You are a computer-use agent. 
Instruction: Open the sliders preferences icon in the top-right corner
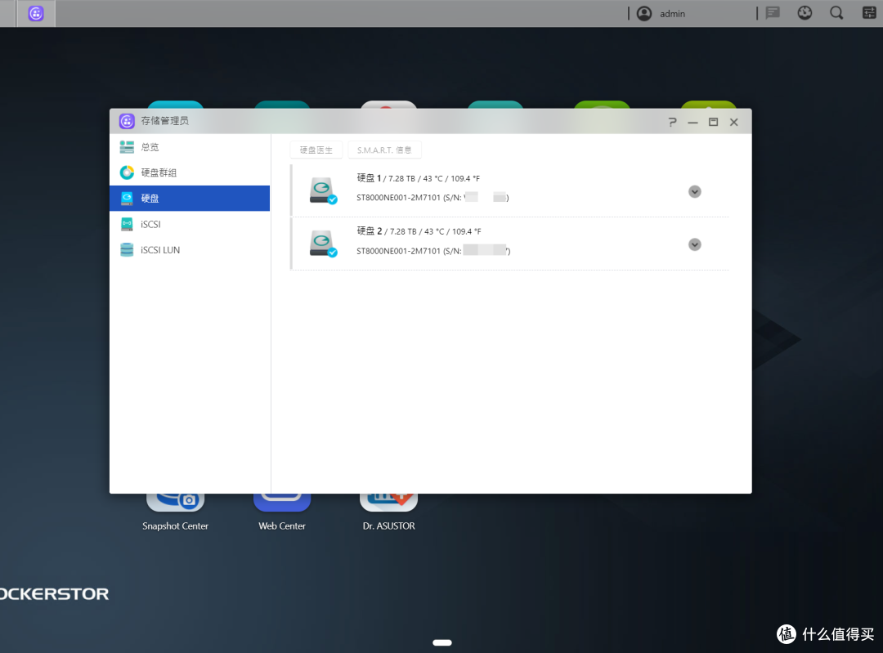(869, 13)
